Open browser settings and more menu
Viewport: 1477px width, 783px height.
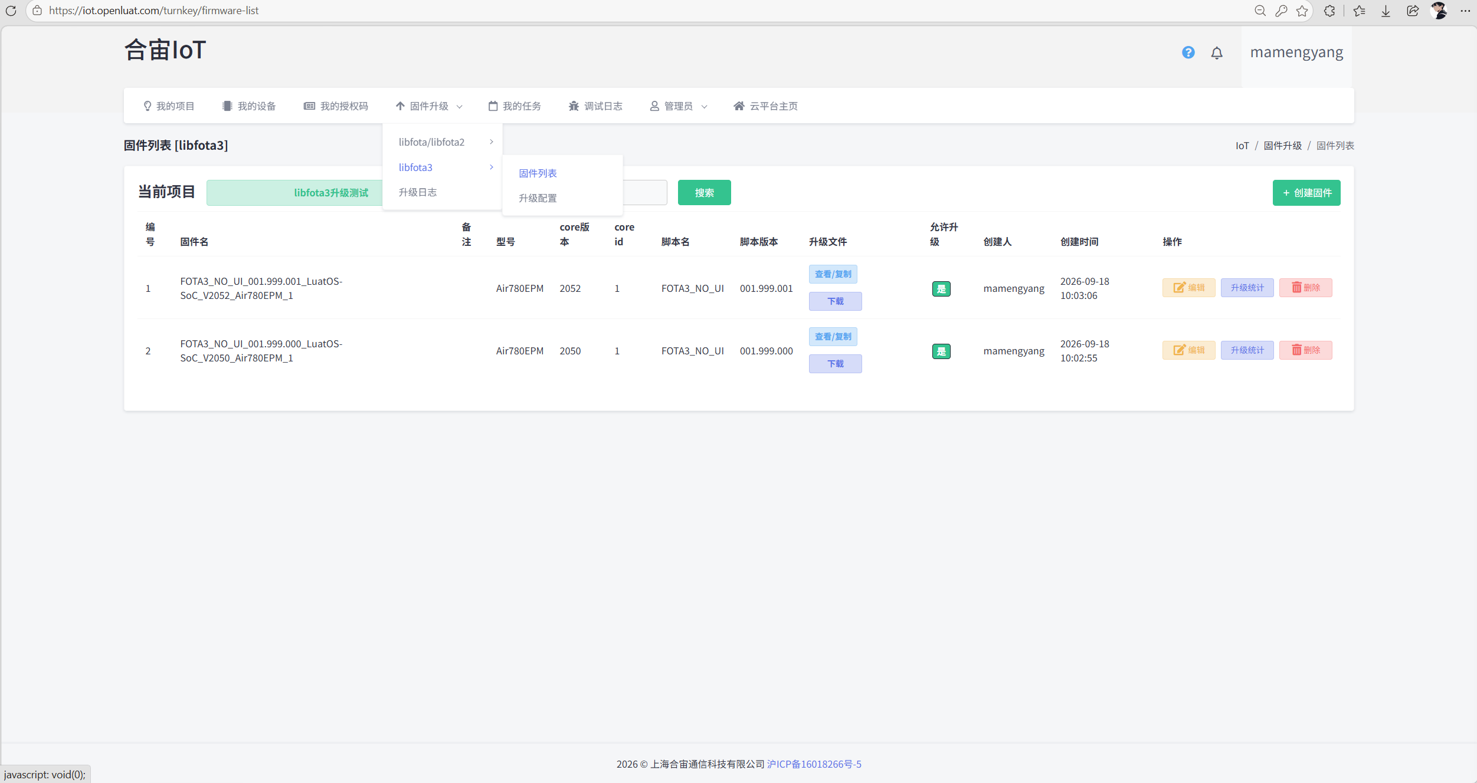(1465, 11)
